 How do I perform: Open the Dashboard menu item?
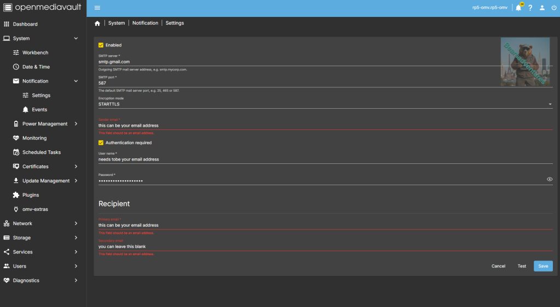point(25,24)
